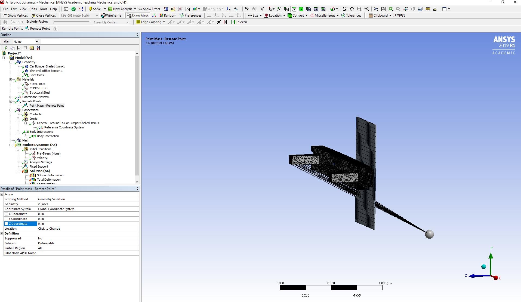Image resolution: width=521 pixels, height=302 pixels.
Task: Activate the Zoom to Fit magnifier
Action: pos(376,9)
